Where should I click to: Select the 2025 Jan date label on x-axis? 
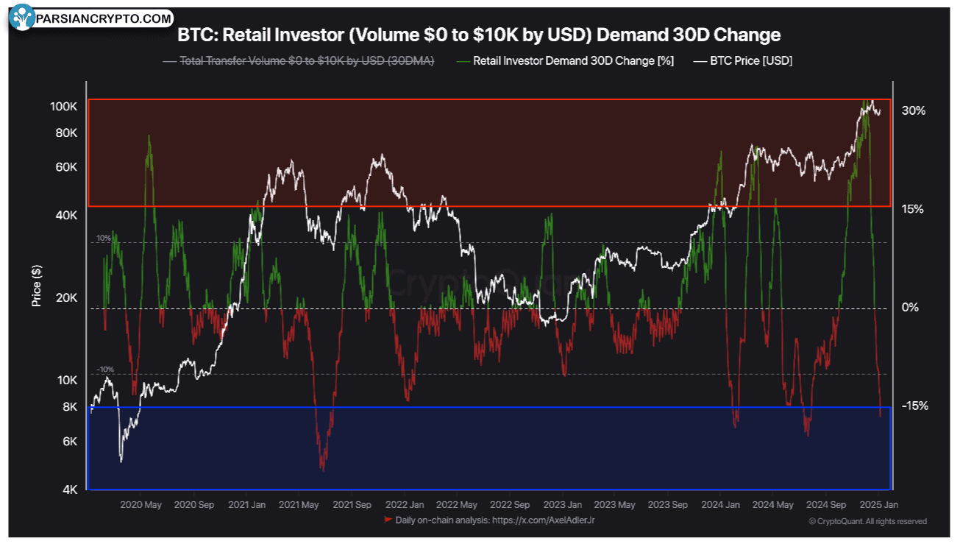point(878,505)
